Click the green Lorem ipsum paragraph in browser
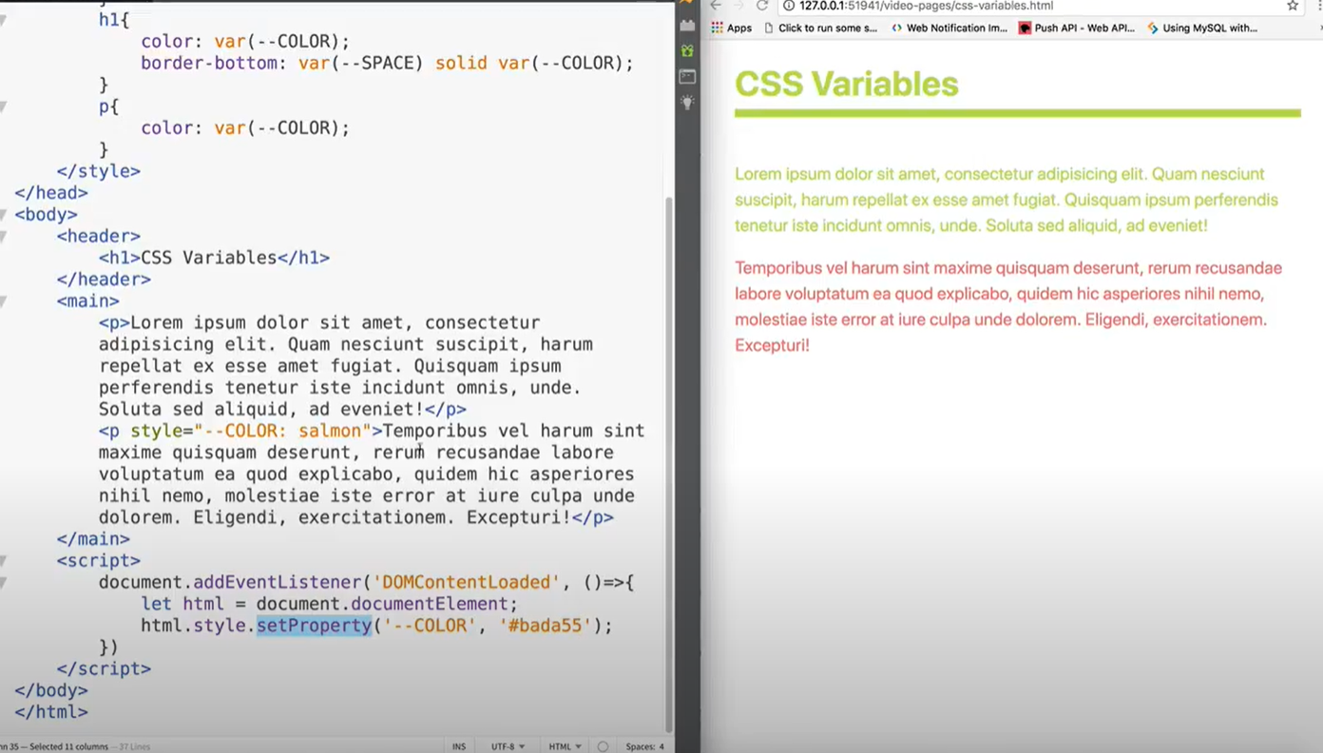Screen dimensions: 1323x753 click(x=1007, y=200)
